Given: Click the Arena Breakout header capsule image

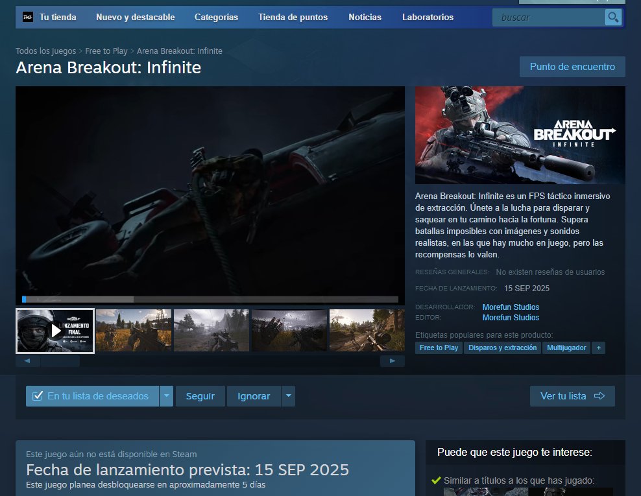Looking at the screenshot, I should [520, 135].
